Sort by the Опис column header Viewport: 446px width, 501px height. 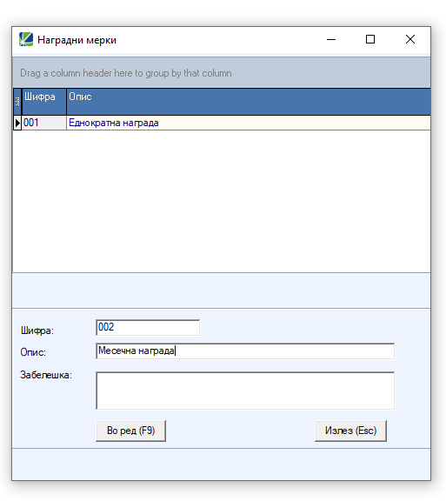pyautogui.click(x=249, y=102)
